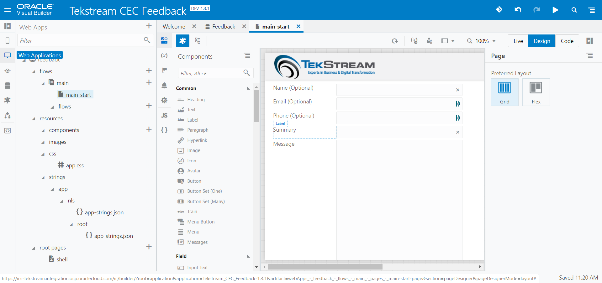Open Source view icon in sidebar

[x=8, y=130]
